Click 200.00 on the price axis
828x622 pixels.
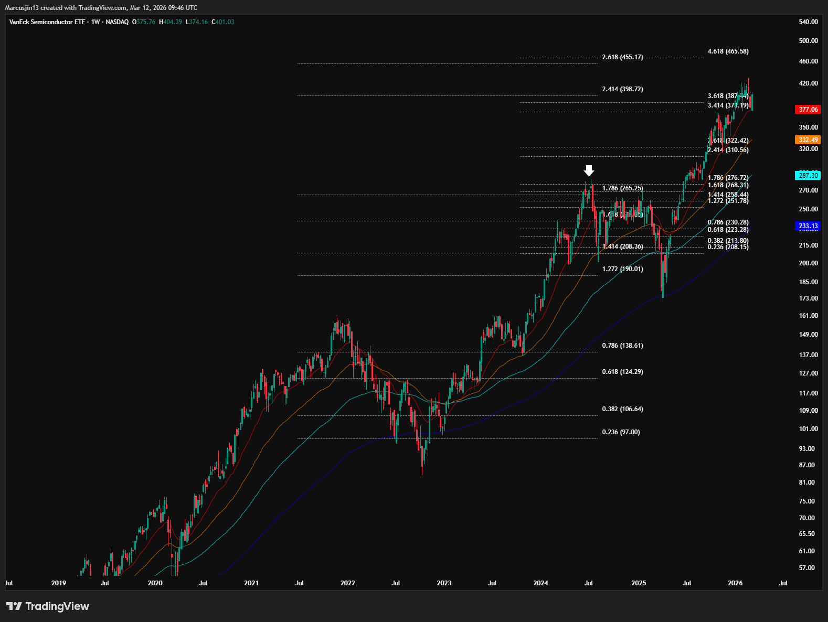tap(808, 263)
